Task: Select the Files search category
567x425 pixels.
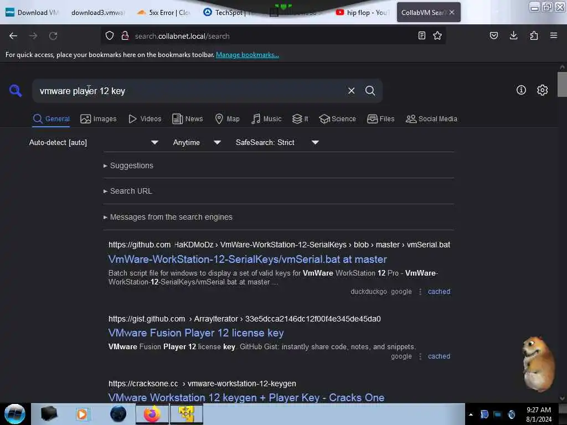Action: (x=380, y=119)
